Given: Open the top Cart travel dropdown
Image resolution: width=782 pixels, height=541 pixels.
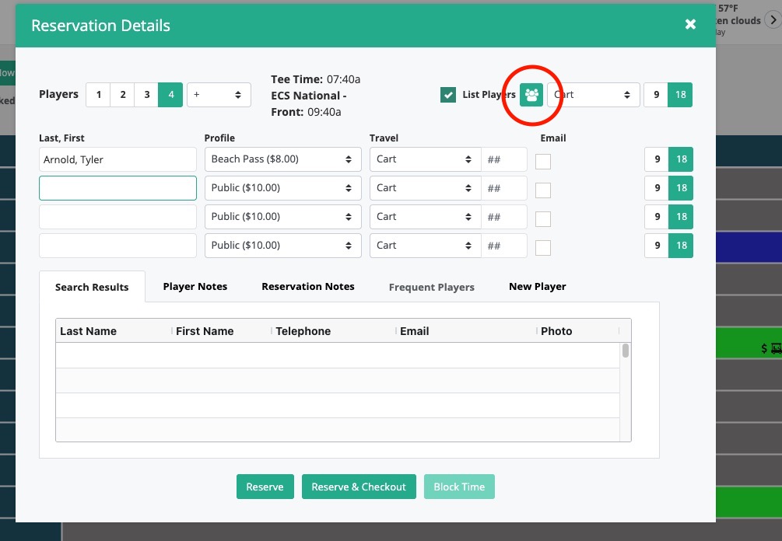Looking at the screenshot, I should pyautogui.click(x=593, y=95).
